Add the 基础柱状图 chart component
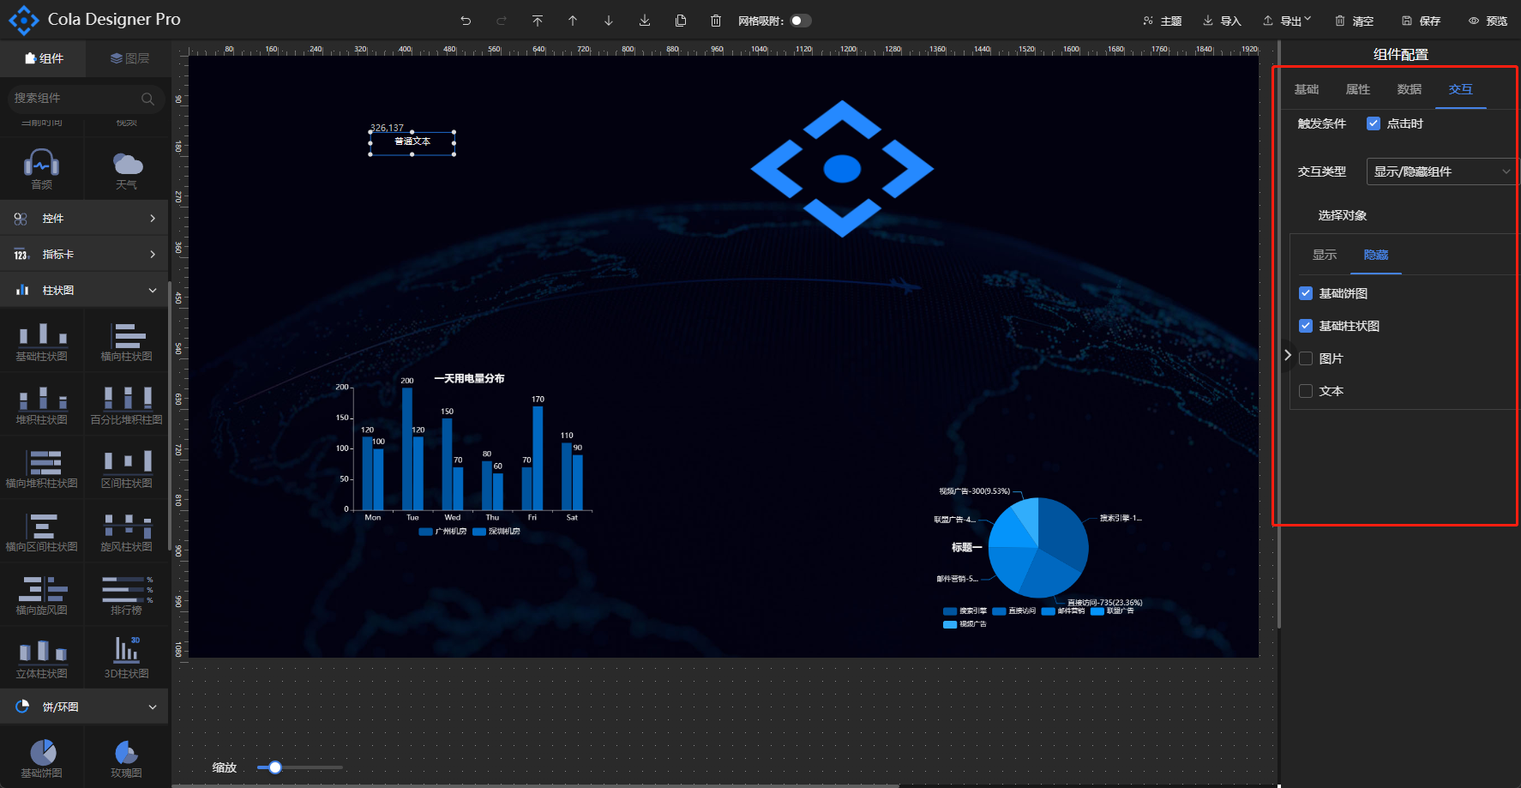The image size is (1521, 788). (x=41, y=342)
